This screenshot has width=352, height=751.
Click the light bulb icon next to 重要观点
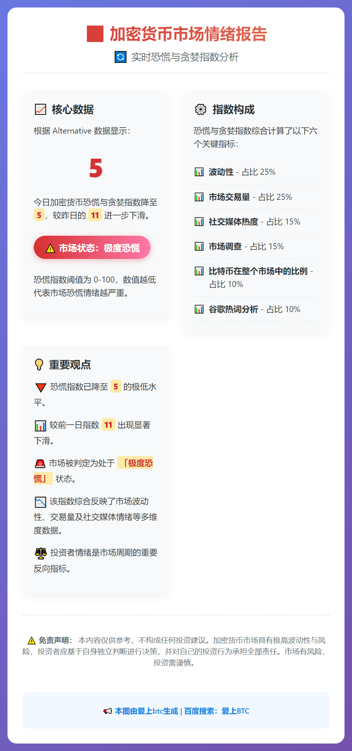[39, 364]
